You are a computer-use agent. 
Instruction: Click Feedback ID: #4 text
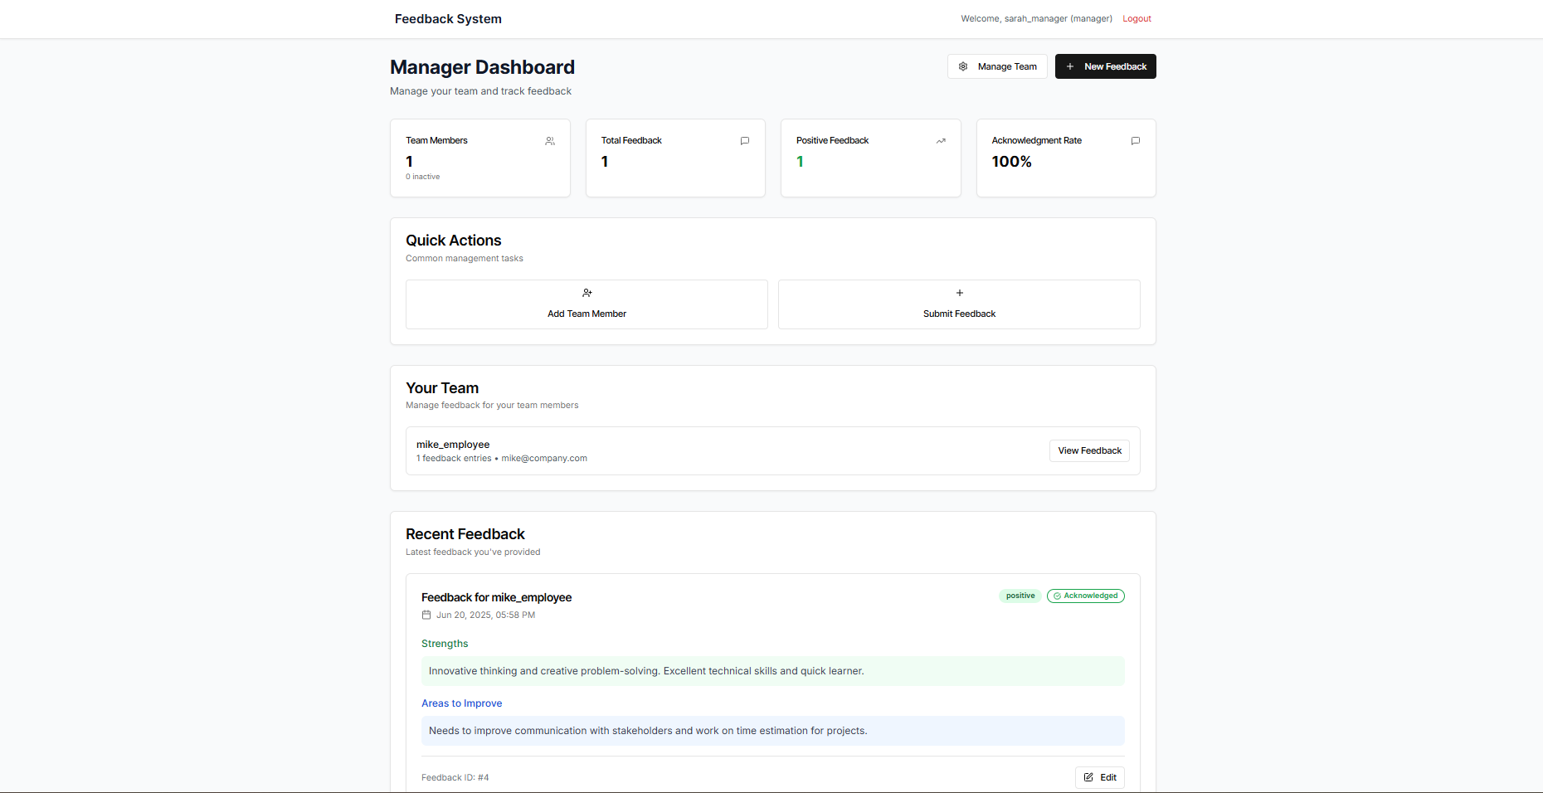455,777
